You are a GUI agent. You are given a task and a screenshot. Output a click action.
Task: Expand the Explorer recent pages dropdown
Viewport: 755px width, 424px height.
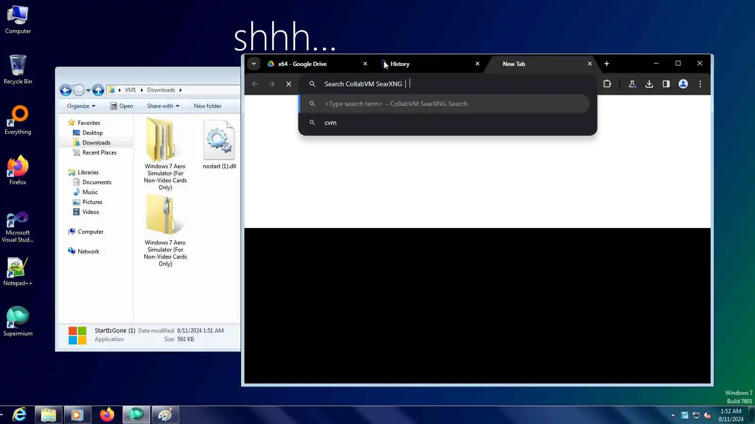tap(88, 90)
